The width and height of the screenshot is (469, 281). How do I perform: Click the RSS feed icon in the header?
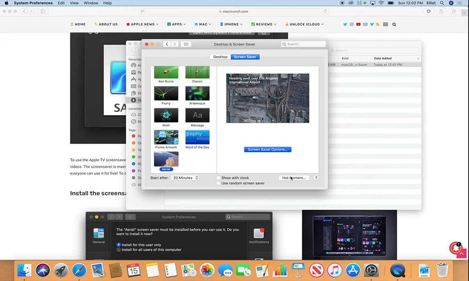[x=378, y=24]
